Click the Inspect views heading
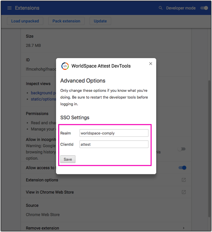 [38, 84]
